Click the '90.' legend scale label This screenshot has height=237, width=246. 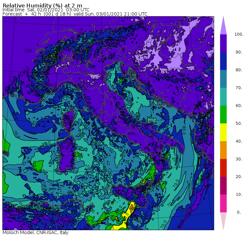[x=239, y=52]
